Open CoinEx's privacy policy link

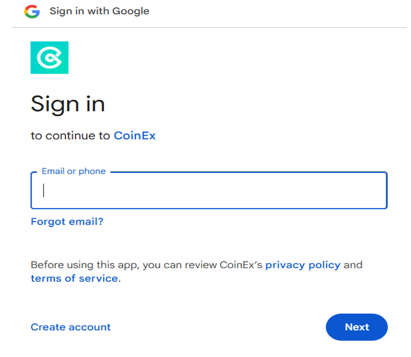(x=303, y=265)
